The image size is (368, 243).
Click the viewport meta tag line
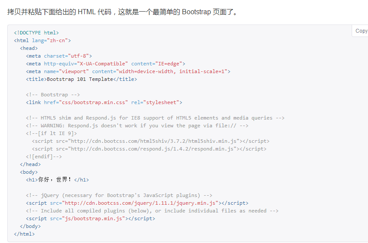pos(128,71)
